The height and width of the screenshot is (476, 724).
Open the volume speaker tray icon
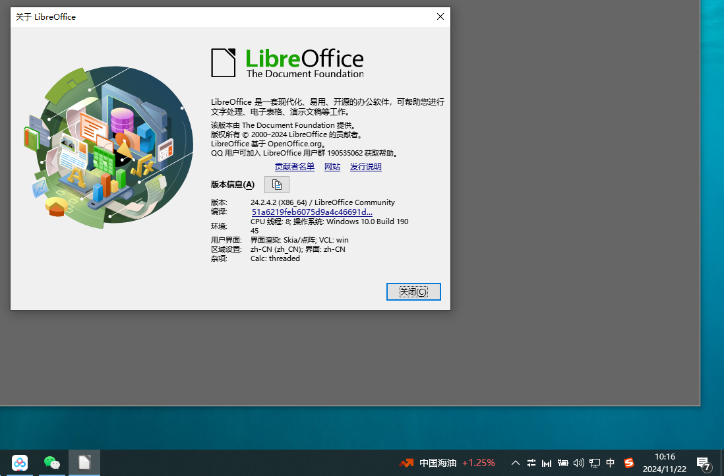point(578,463)
